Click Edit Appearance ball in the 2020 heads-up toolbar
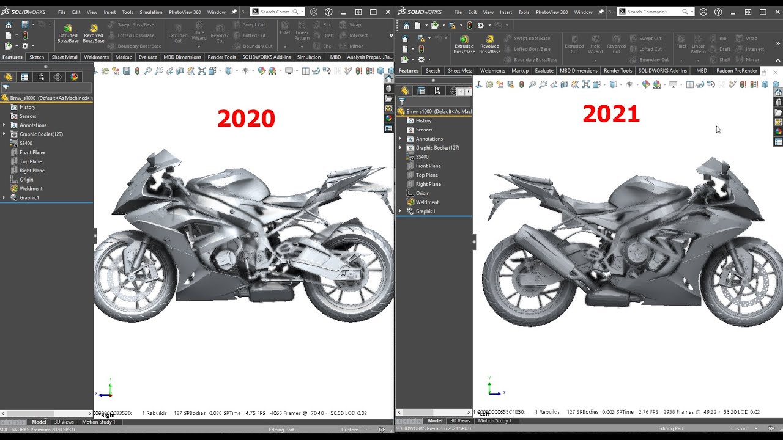This screenshot has width=783, height=440. coord(261,71)
